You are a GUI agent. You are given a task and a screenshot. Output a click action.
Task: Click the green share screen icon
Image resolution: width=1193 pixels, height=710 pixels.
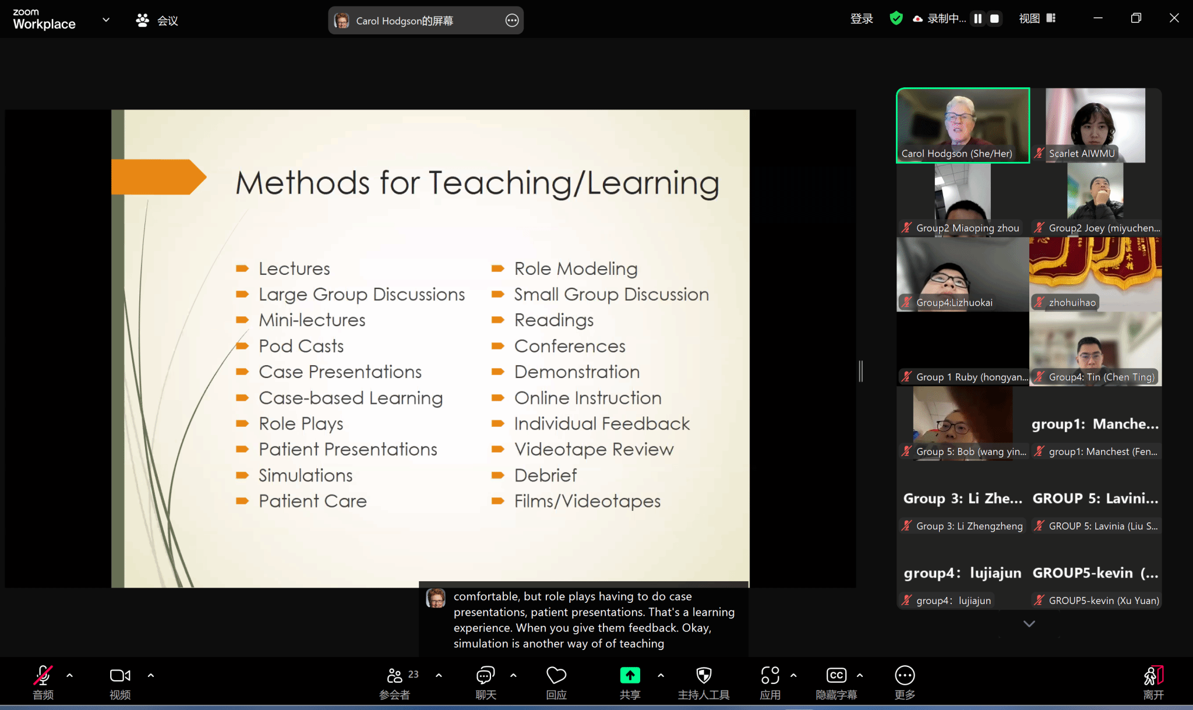tap(630, 676)
